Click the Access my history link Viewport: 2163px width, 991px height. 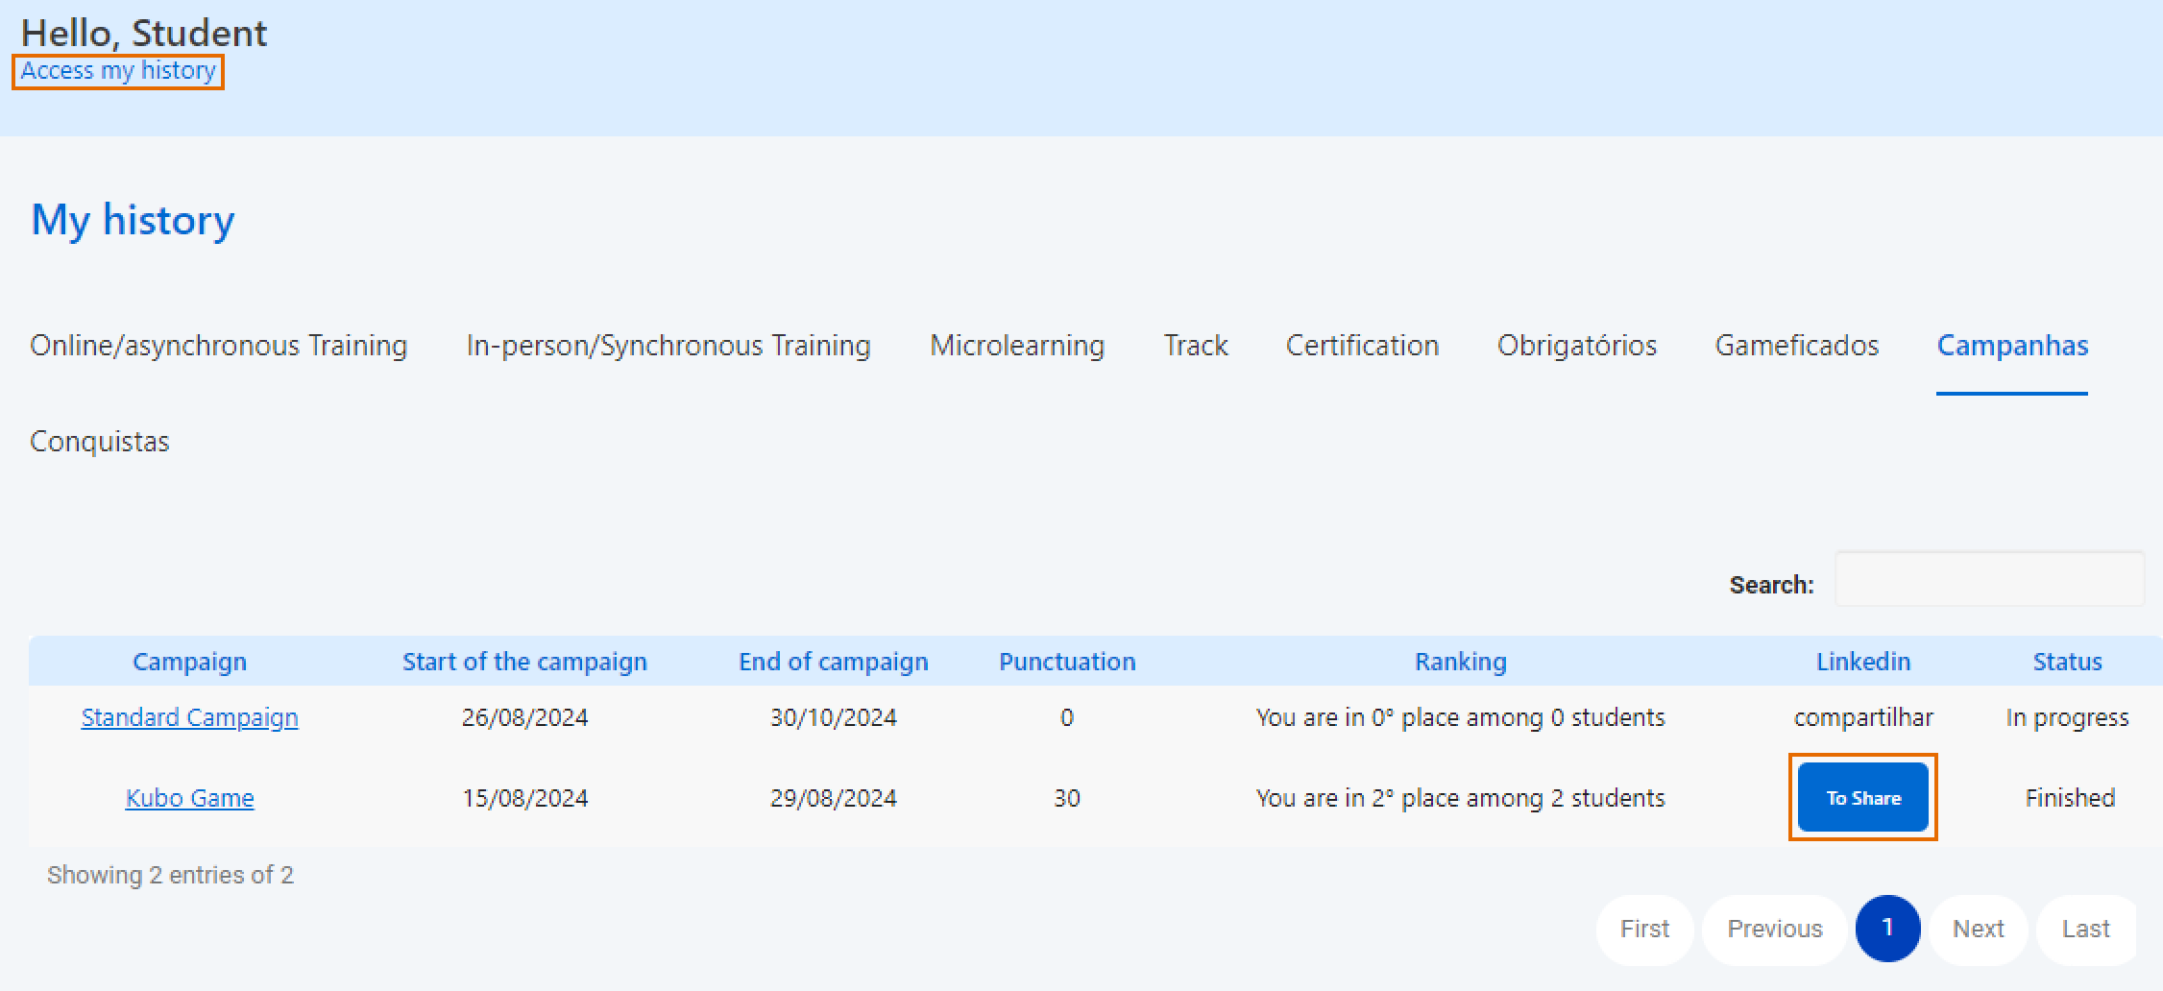118,71
